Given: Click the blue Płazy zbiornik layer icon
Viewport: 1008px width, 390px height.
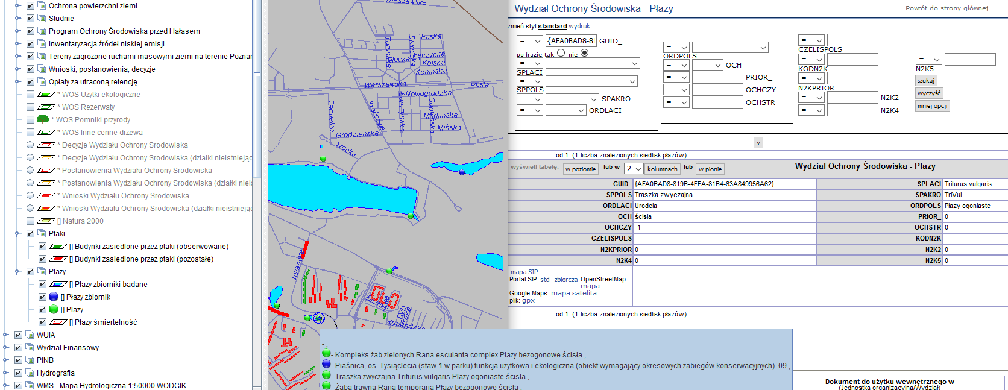Looking at the screenshot, I should 54,297.
